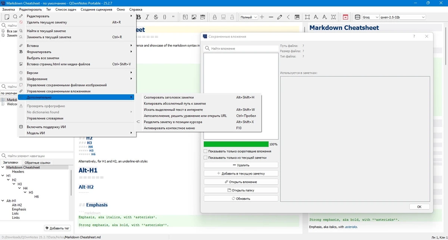Open the Создание сценариев menu
The image size is (448, 240).
click(96, 9)
